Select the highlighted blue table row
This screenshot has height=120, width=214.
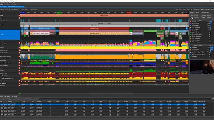[x=103, y=104]
